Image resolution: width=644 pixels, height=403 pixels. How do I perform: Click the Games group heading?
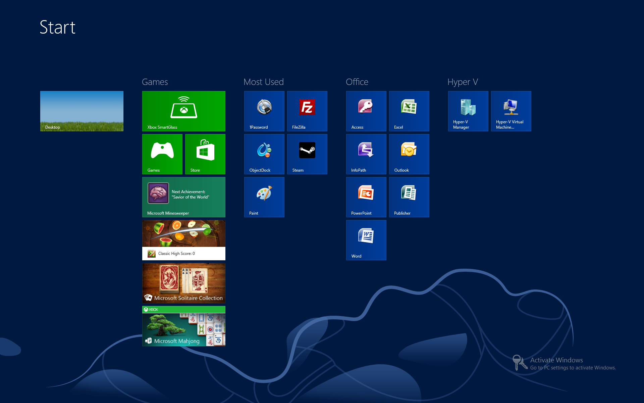pos(155,82)
